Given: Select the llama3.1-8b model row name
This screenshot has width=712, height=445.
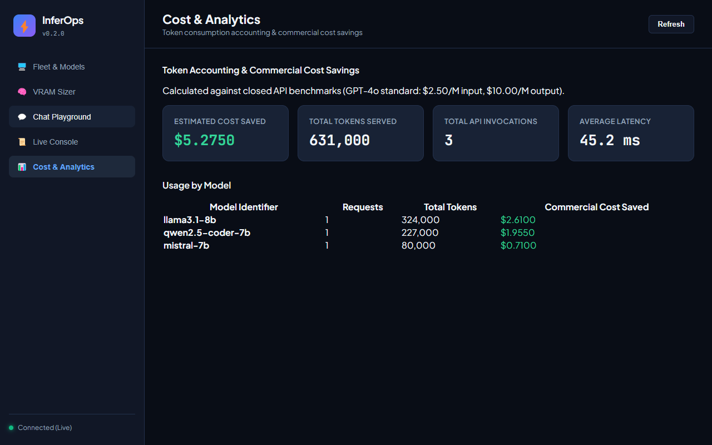Looking at the screenshot, I should (x=190, y=220).
